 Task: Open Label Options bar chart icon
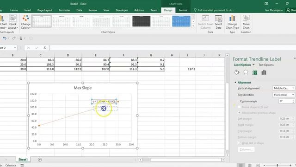click(x=264, y=72)
